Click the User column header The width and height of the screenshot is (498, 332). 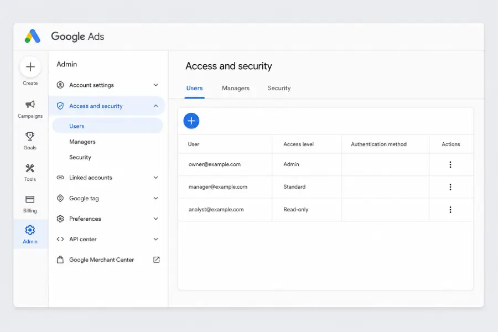[x=225, y=144]
